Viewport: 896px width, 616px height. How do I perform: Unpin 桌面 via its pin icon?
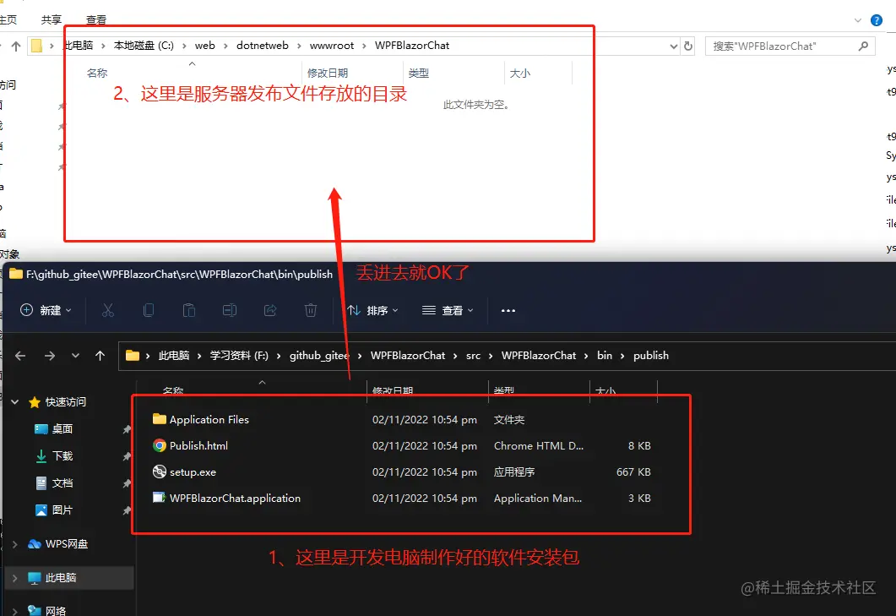click(x=127, y=429)
